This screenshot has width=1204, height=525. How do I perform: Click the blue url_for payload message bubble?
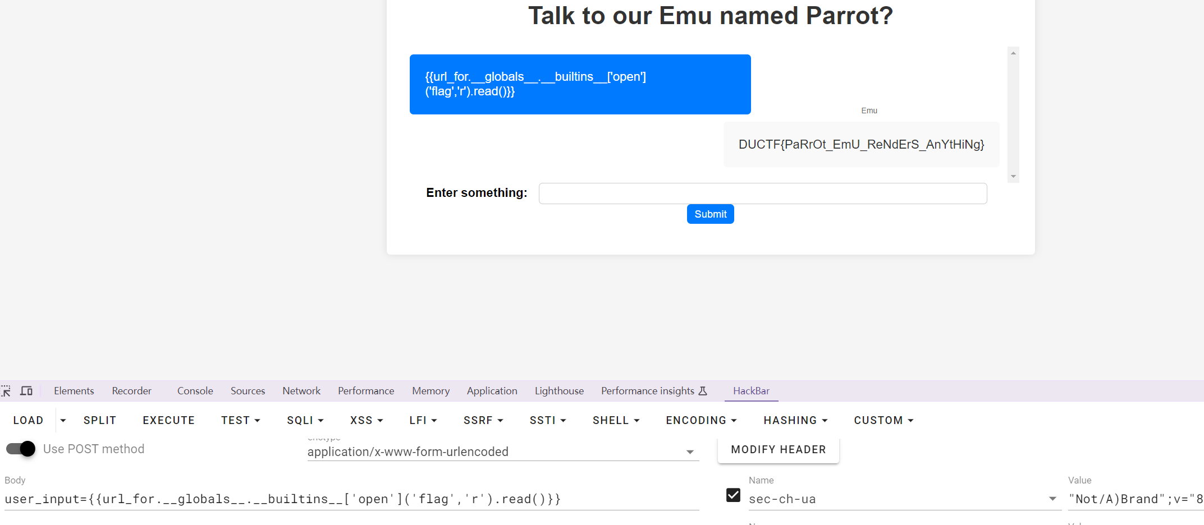(x=580, y=84)
